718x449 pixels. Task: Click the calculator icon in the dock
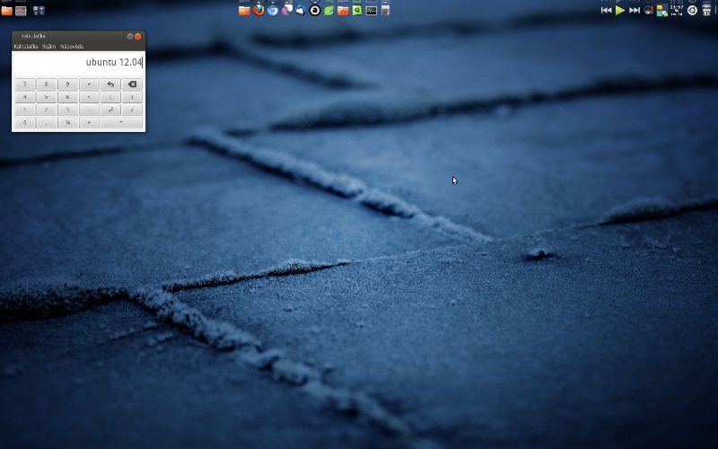tap(385, 10)
